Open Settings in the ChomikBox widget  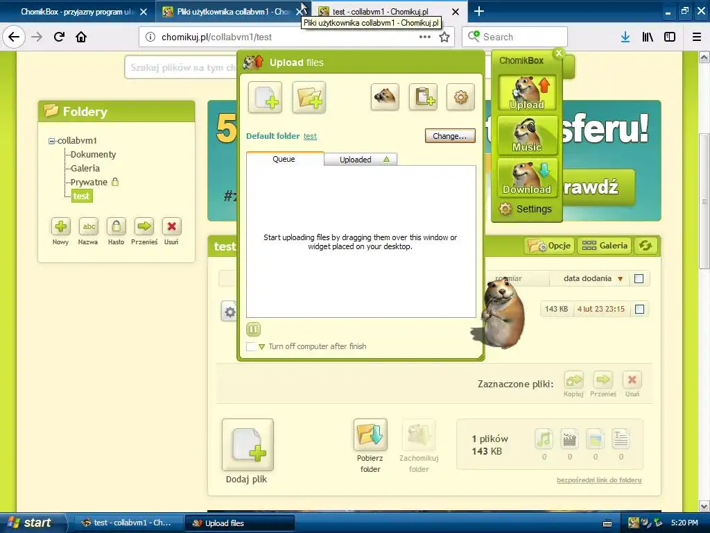point(526,209)
